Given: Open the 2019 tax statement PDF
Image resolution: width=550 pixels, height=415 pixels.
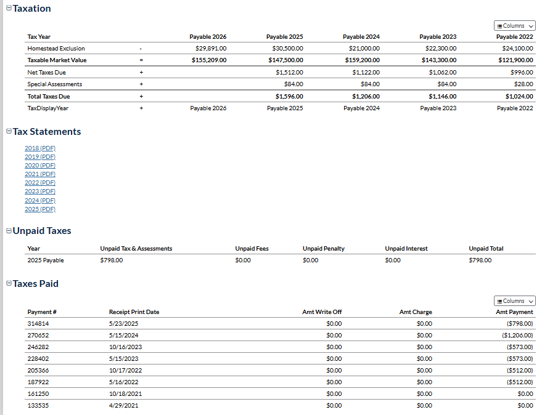Looking at the screenshot, I should (x=40, y=157).
